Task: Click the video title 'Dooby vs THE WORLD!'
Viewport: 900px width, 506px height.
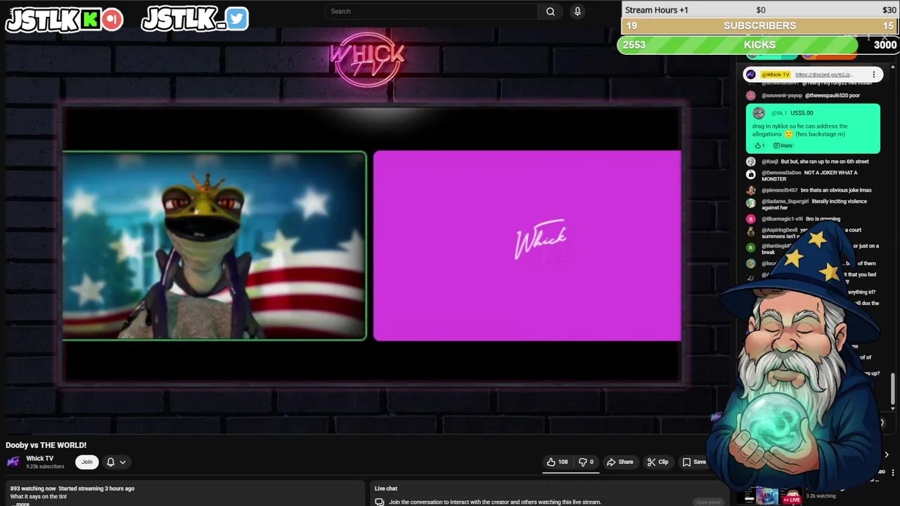Action: click(x=46, y=445)
